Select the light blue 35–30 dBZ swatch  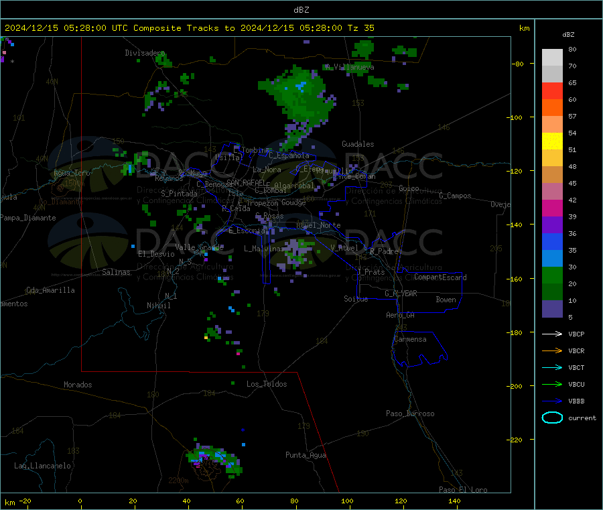(x=552, y=258)
